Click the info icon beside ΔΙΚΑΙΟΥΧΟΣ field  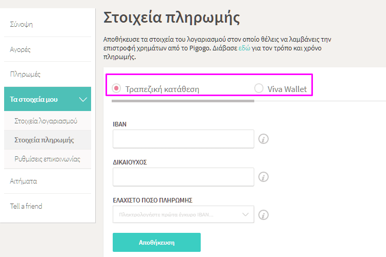coord(263,177)
